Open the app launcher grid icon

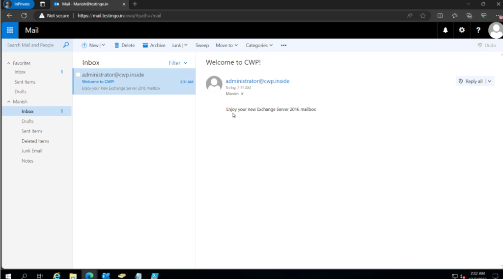9,30
